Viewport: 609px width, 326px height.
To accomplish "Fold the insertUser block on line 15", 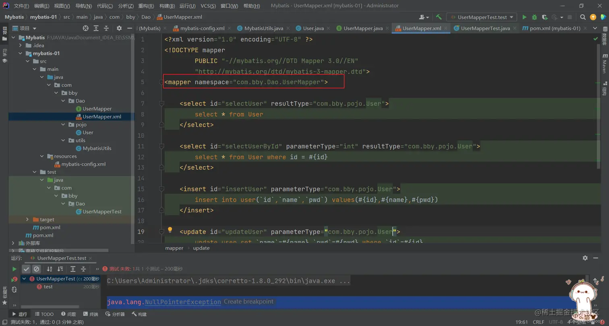I will (162, 189).
